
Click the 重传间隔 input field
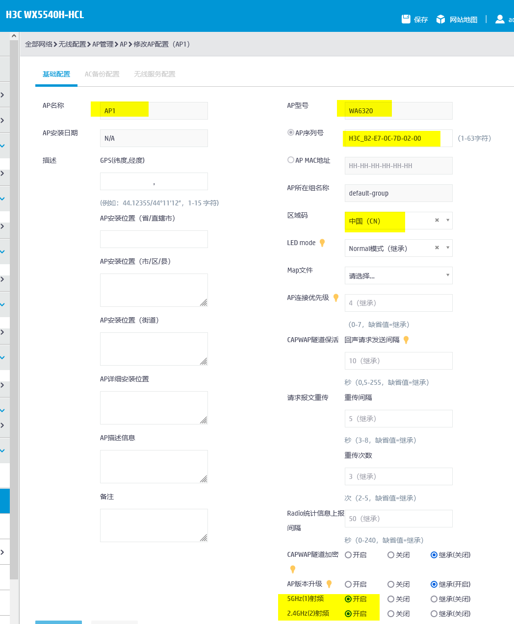pos(399,419)
